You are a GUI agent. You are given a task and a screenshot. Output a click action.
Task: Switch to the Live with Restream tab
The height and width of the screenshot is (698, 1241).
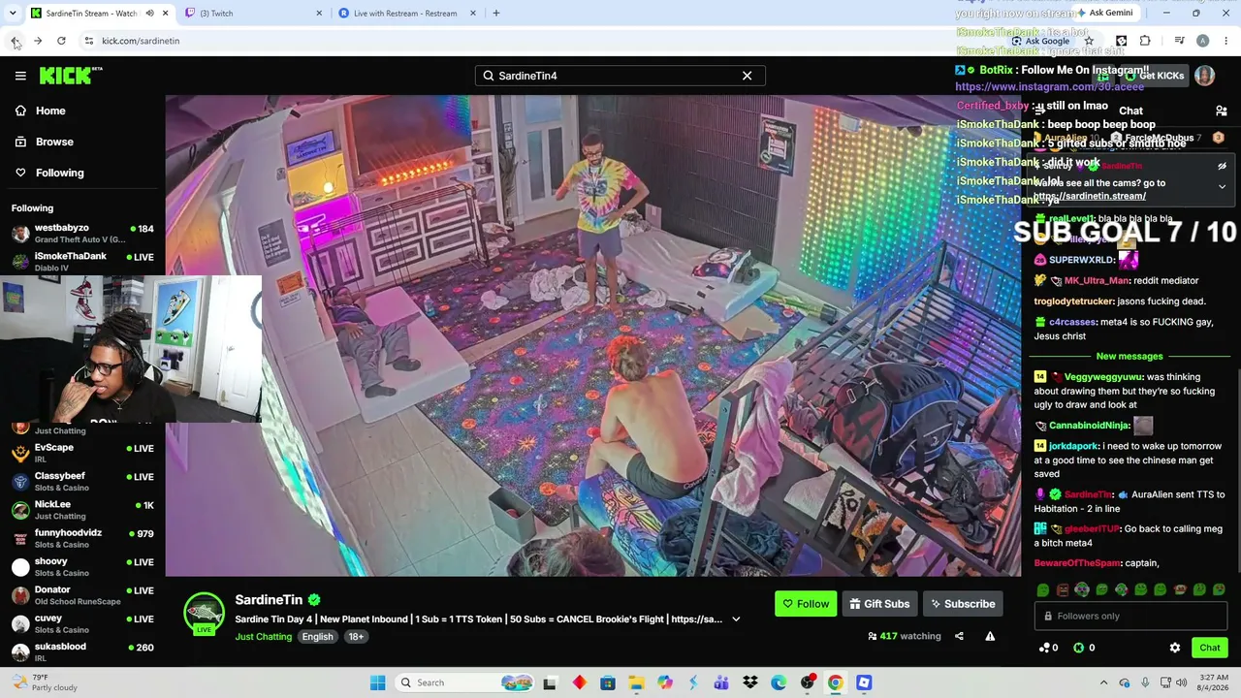[405, 14]
